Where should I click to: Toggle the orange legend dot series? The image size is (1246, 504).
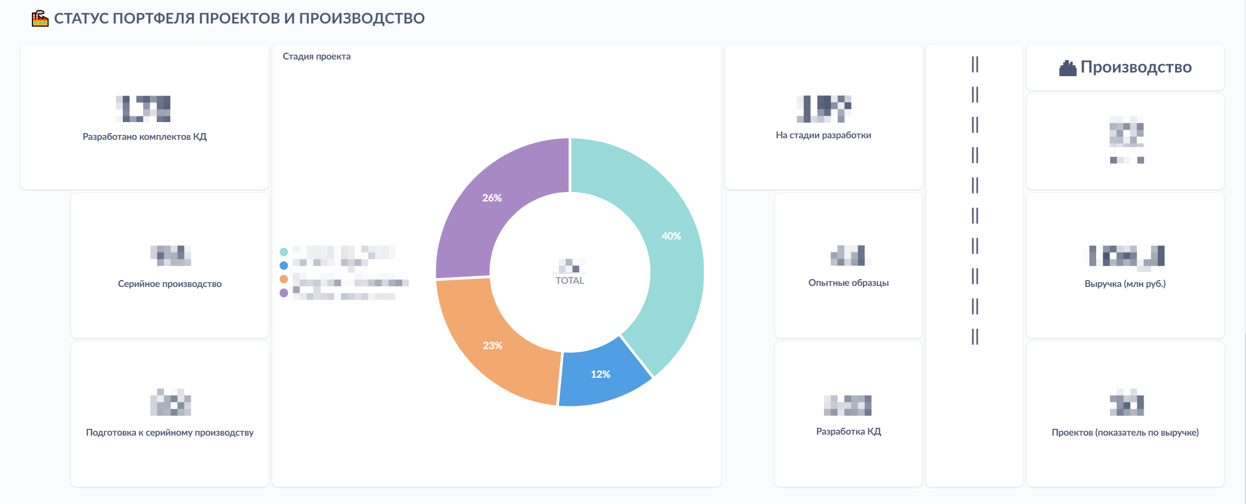tap(284, 279)
